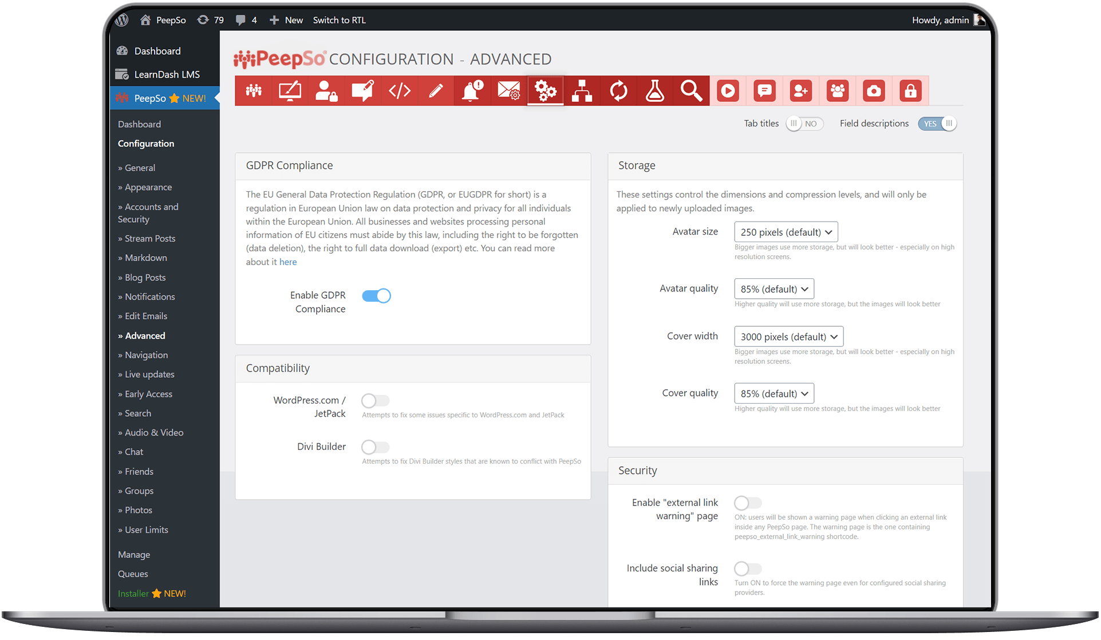Enable external link warning page toggle
This screenshot has width=1101, height=640.
[x=748, y=503]
